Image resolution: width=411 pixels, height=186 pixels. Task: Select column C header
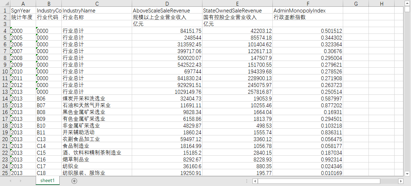tap(97, 4)
